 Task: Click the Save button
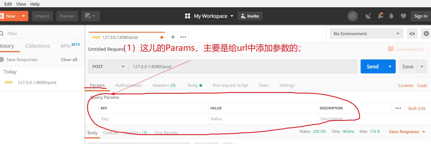(x=408, y=66)
